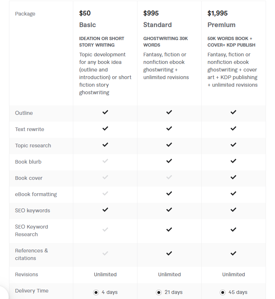Screen dimensions: 275x299
Task: Click the $995 price
Action: click(151, 13)
